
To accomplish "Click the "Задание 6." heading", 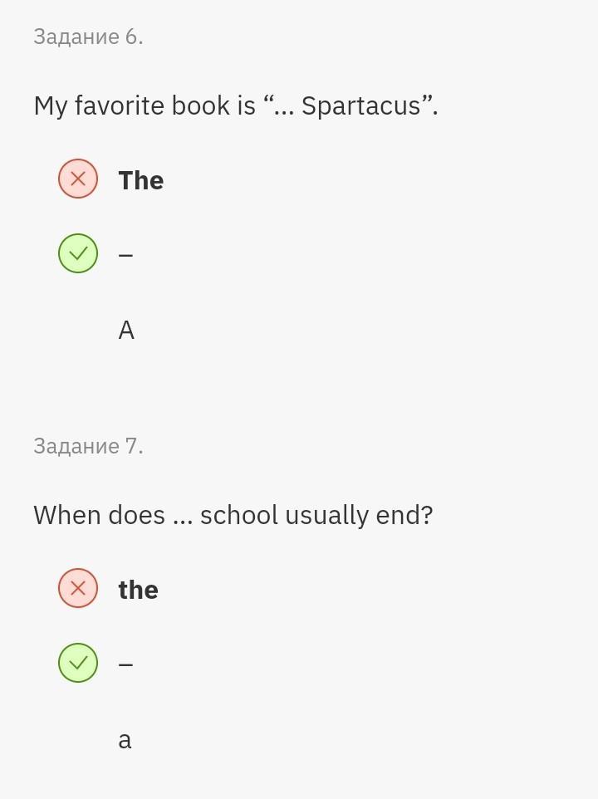I will (88, 37).
